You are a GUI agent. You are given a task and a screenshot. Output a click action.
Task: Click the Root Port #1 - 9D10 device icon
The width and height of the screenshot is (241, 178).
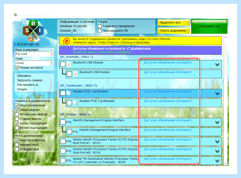click(69, 141)
